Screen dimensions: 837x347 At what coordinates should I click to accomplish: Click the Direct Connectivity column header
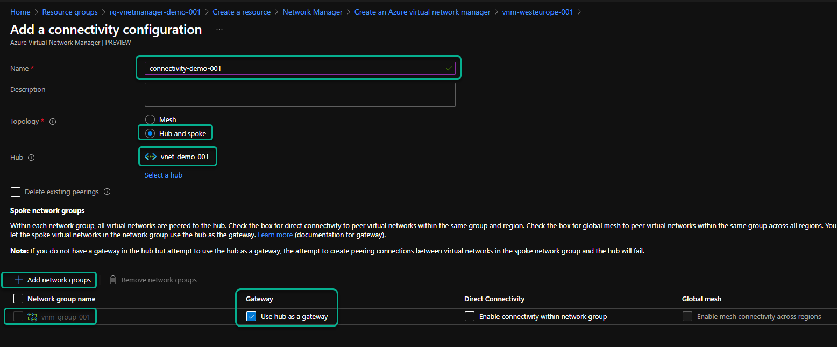[x=494, y=299]
